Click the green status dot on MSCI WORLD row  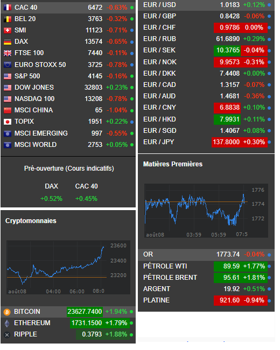point(132,145)
